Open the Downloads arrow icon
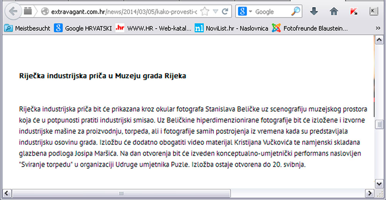The image size is (386, 200). click(x=314, y=12)
